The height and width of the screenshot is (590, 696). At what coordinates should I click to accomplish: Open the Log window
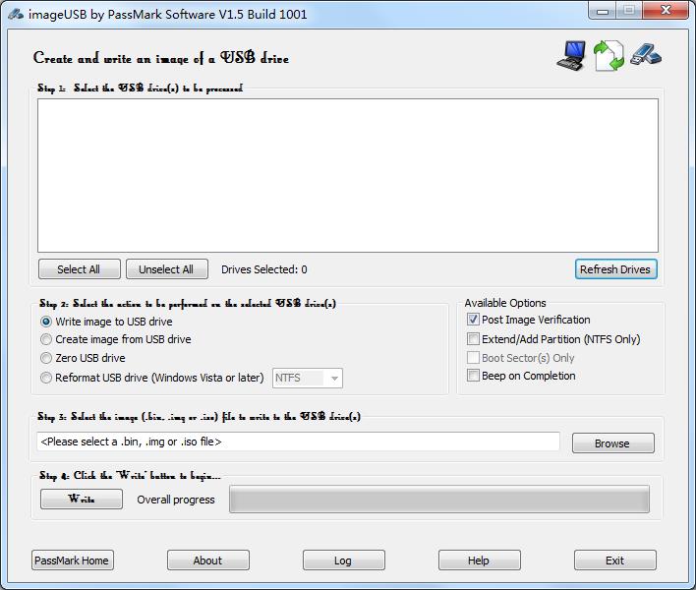click(x=343, y=560)
